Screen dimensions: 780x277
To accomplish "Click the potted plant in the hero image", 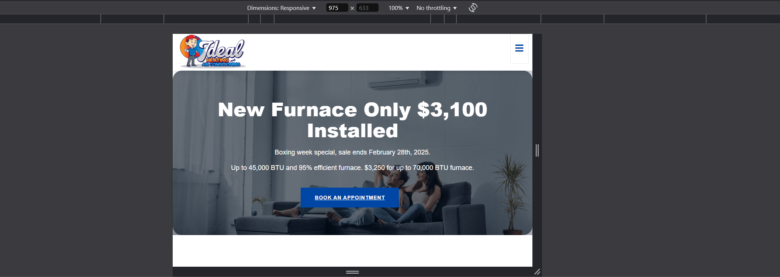I will (x=511, y=191).
